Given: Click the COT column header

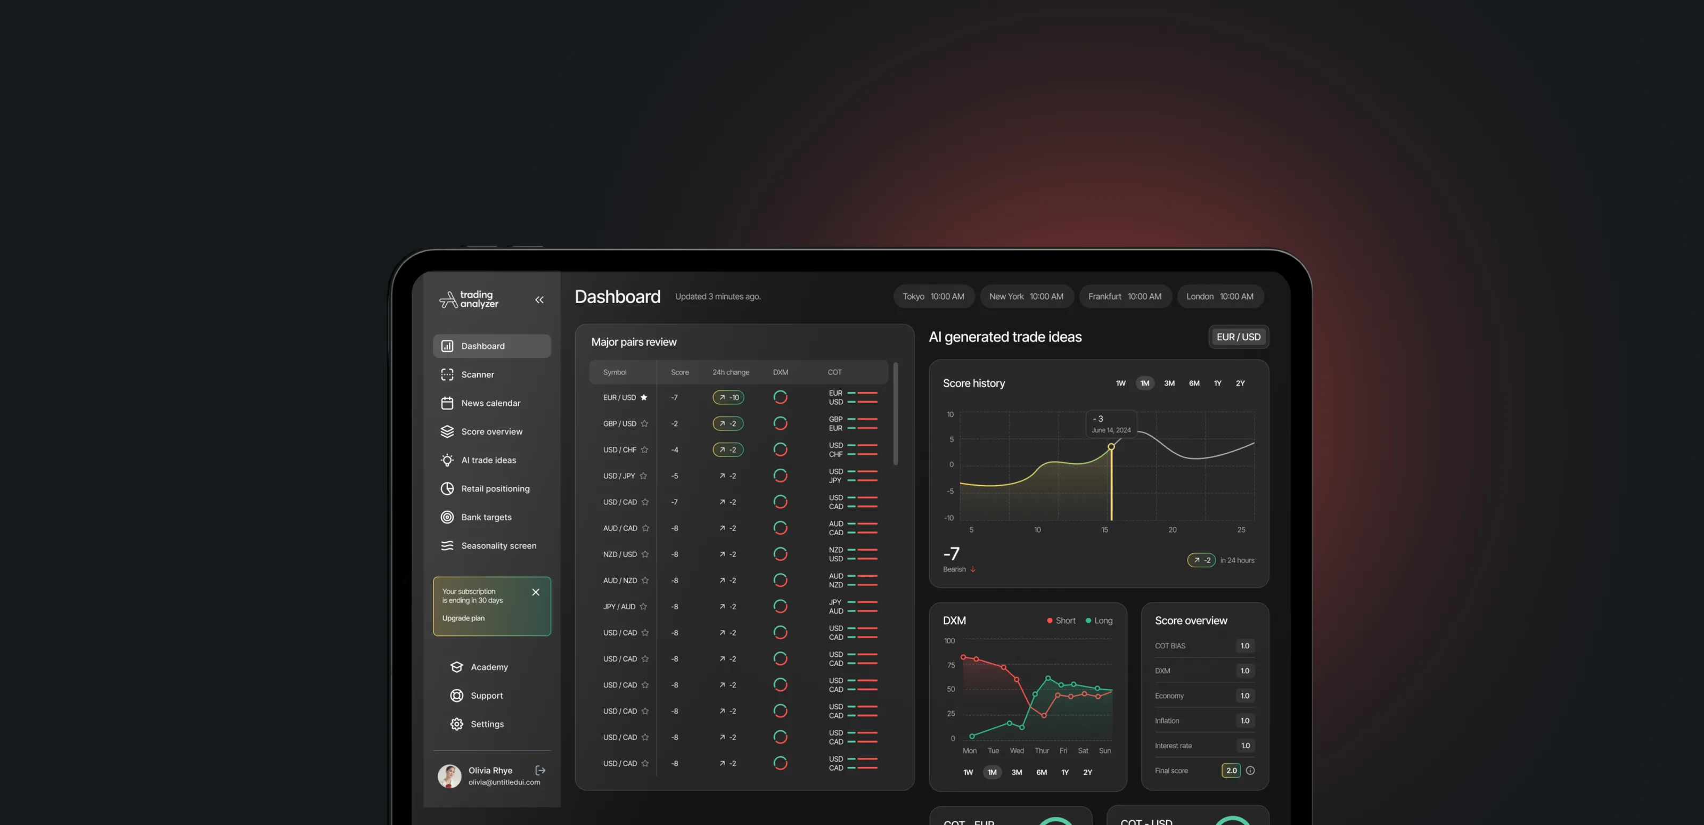Looking at the screenshot, I should 835,372.
